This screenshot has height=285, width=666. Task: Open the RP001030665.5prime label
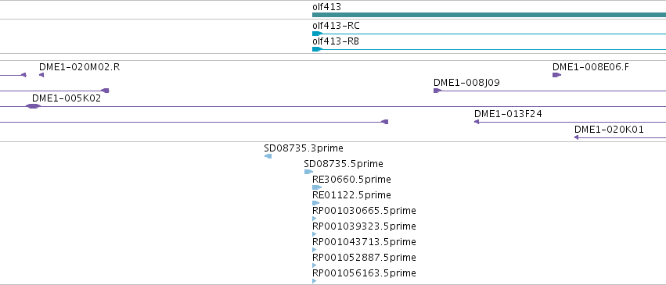(364, 211)
